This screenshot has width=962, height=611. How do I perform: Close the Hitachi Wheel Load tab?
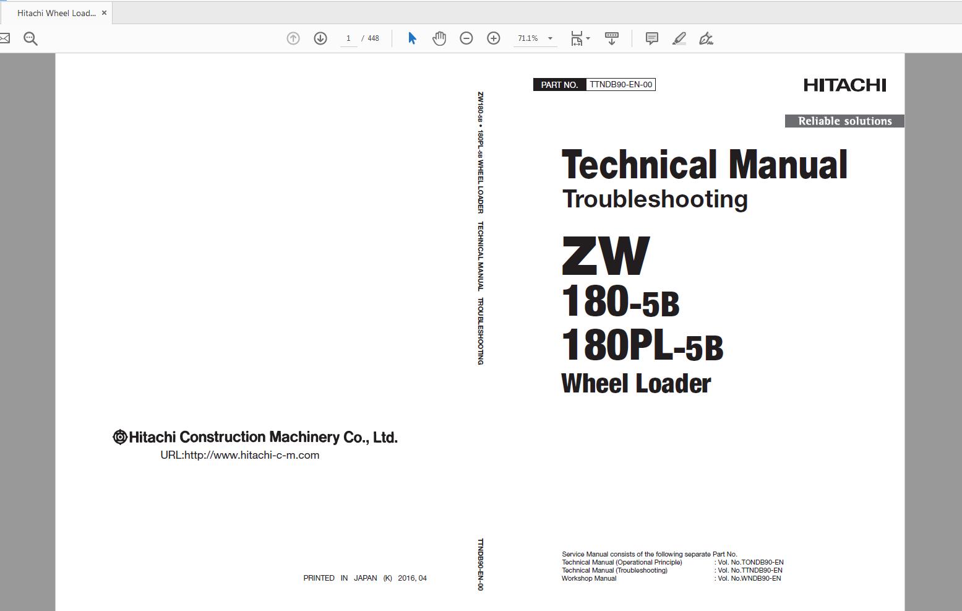104,12
